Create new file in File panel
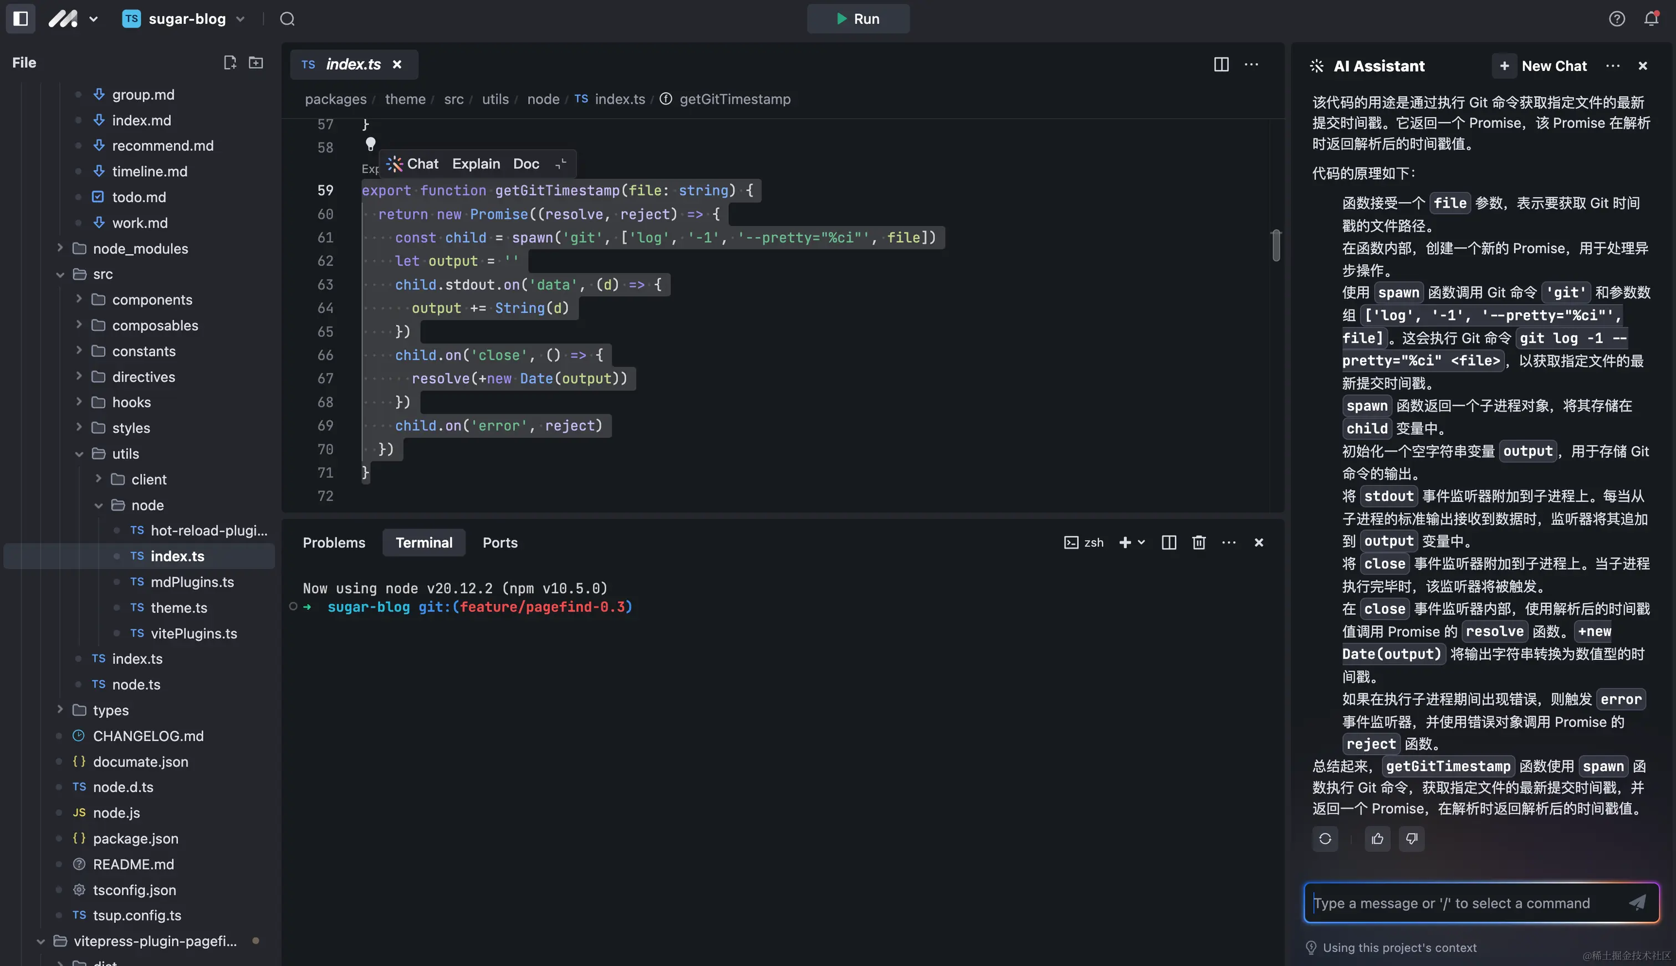This screenshot has height=966, width=1676. point(229,63)
